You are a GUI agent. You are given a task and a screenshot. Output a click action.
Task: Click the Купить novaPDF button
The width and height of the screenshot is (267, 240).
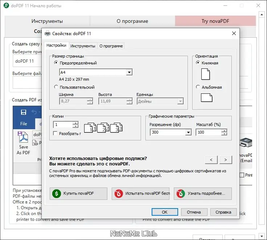pos(78,194)
